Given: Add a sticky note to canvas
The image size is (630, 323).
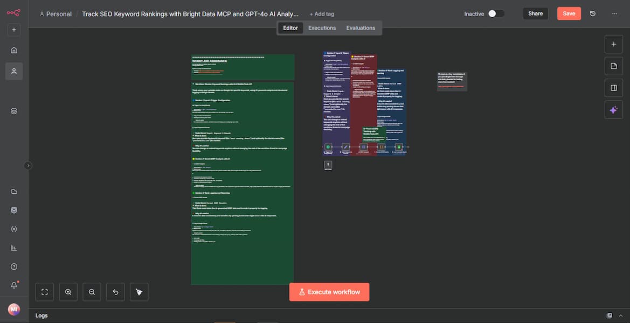Looking at the screenshot, I should [613, 66].
